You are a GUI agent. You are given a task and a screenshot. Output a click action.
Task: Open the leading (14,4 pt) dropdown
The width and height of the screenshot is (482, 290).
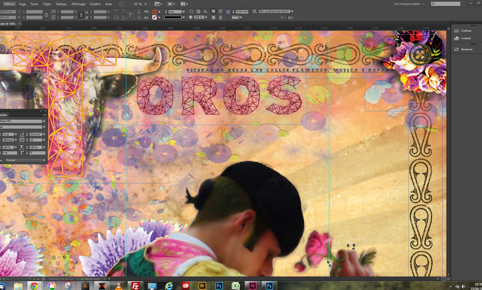44,134
